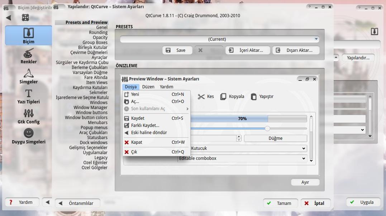Choose Kapat from the Dosya menu
The height and width of the screenshot is (216, 386).
[x=156, y=142]
